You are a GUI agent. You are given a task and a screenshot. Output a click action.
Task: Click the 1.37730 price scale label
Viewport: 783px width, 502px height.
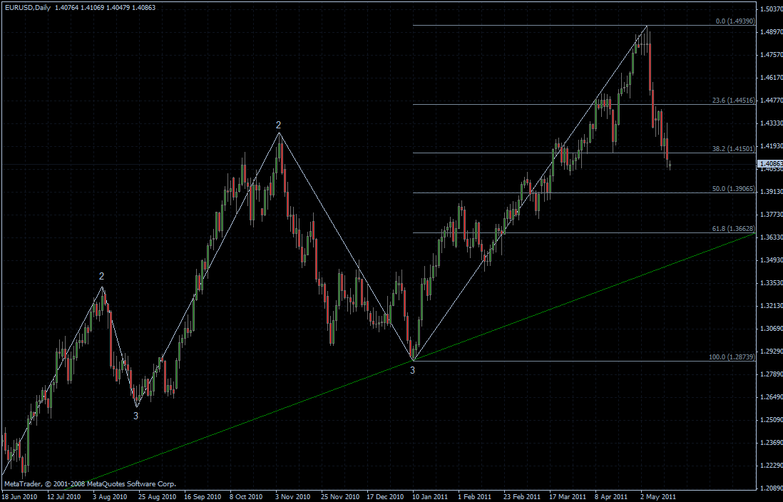point(772,215)
